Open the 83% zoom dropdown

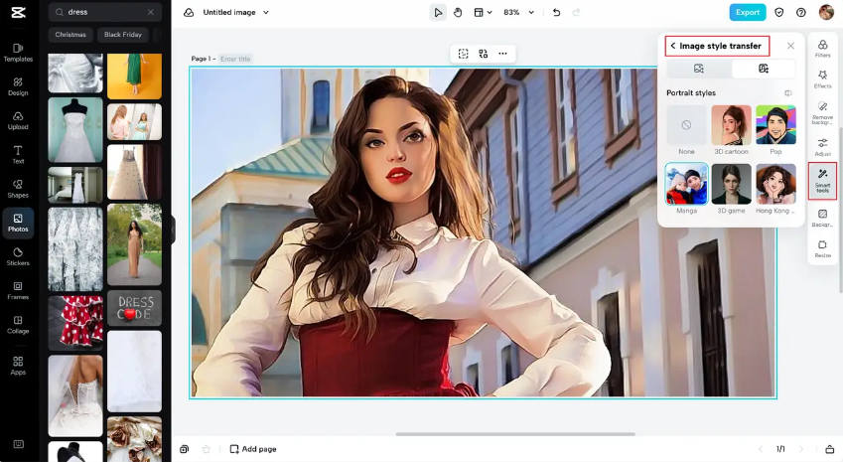click(x=519, y=12)
